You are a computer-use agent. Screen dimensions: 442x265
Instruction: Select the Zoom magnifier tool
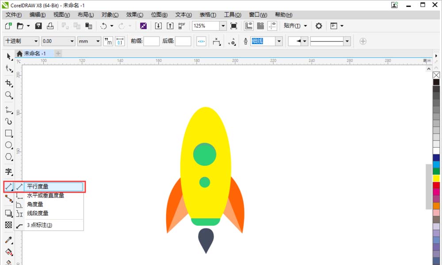point(8,95)
